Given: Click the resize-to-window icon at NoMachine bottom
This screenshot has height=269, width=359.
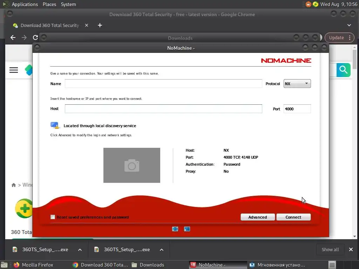Looking at the screenshot, I should [187, 229].
